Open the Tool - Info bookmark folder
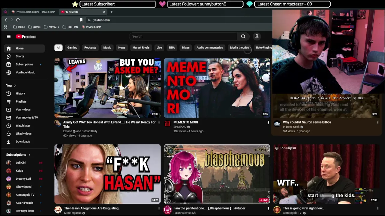This screenshot has width=385, height=216. tap(70, 27)
